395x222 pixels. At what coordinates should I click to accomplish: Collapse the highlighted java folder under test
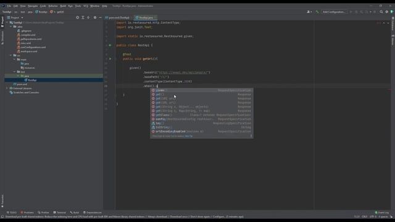coord(18,76)
